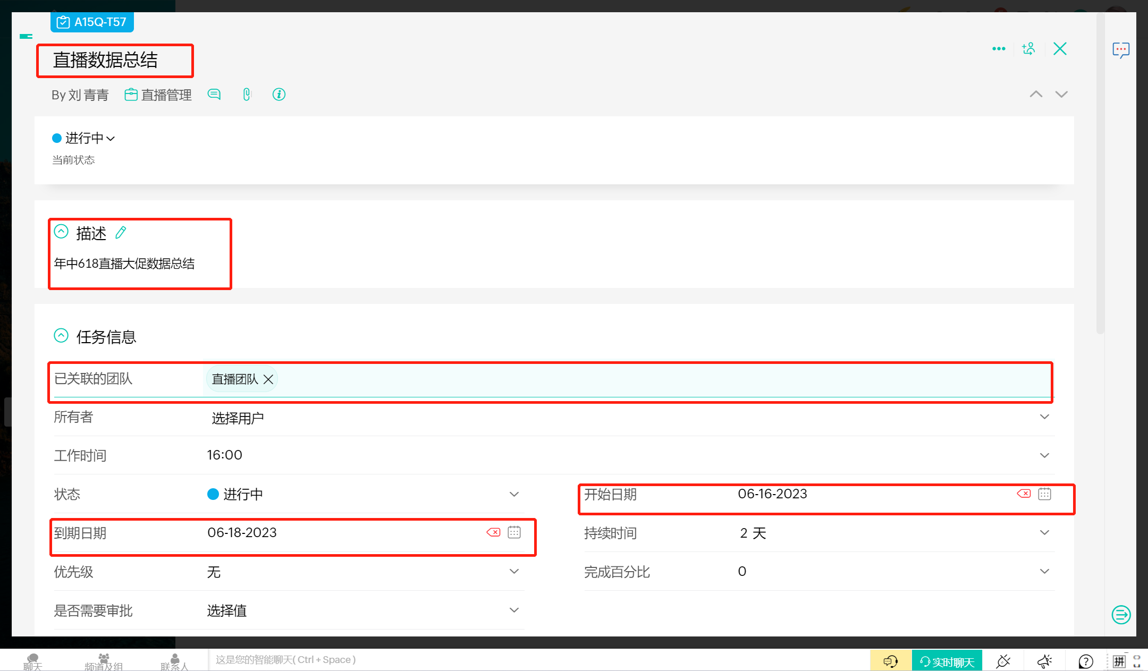This screenshot has height=671, width=1148.
Task: Click the add follower icon
Action: point(1028,49)
